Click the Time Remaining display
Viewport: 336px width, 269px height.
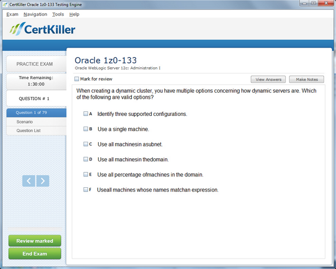pyautogui.click(x=36, y=81)
